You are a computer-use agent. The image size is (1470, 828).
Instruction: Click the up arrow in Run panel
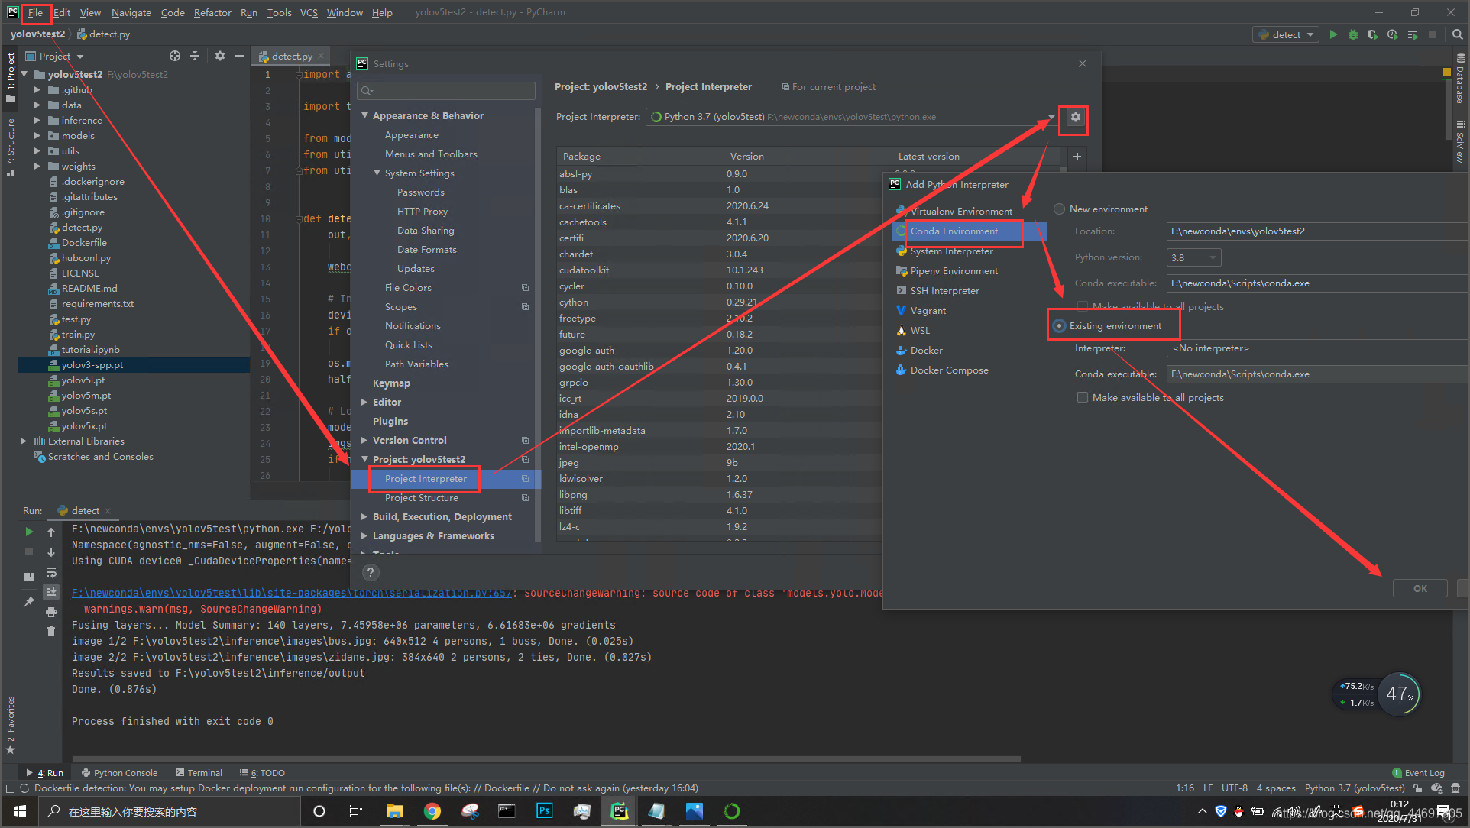tap(51, 532)
